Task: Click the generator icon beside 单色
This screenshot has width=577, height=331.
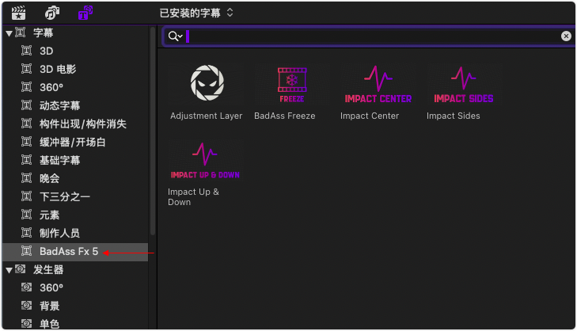Action: click(26, 324)
